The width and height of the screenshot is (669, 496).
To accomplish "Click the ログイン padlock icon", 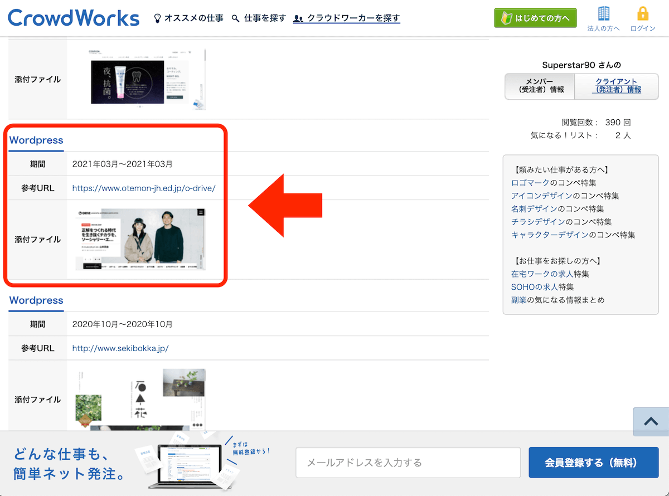I will pyautogui.click(x=643, y=14).
